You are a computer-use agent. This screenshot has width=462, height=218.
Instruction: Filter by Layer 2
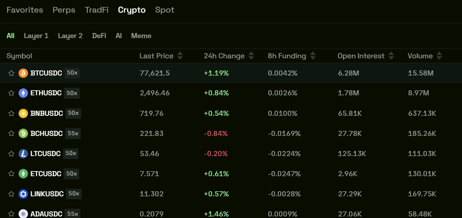[x=70, y=36]
